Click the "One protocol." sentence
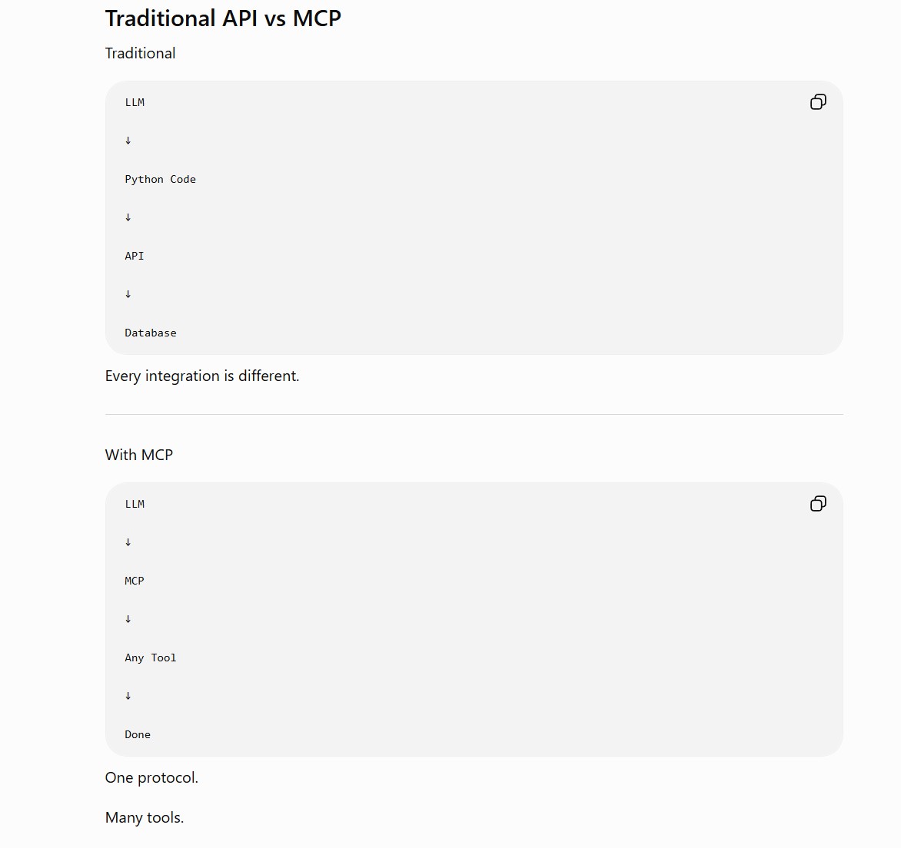Screen dimensions: 901x848 151,778
